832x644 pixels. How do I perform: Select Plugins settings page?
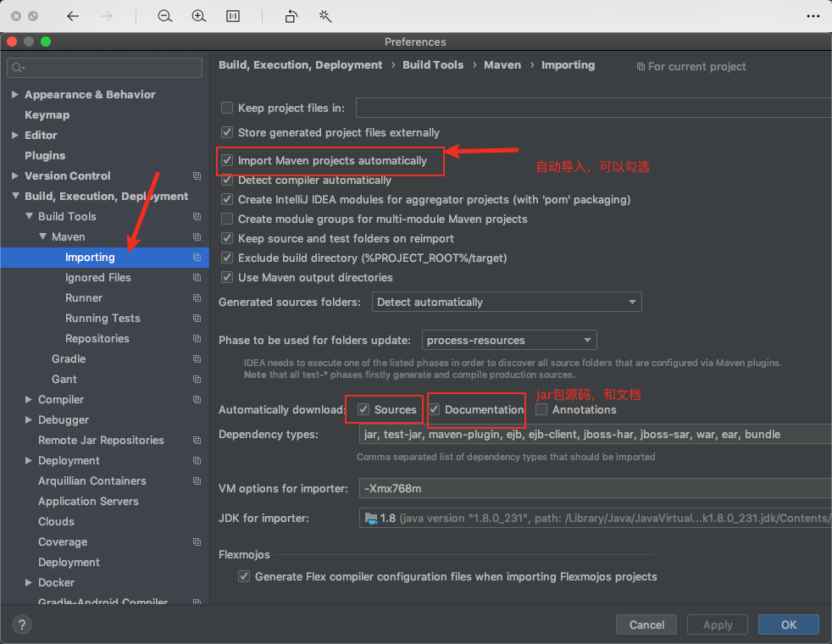coord(45,155)
